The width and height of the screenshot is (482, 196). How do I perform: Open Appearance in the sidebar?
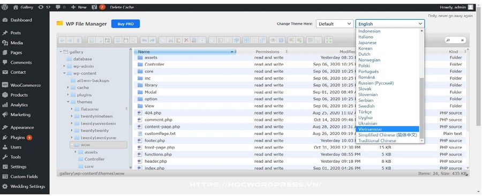pos(22,127)
